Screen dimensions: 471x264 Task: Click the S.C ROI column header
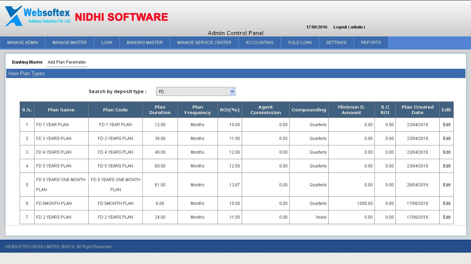click(x=385, y=110)
